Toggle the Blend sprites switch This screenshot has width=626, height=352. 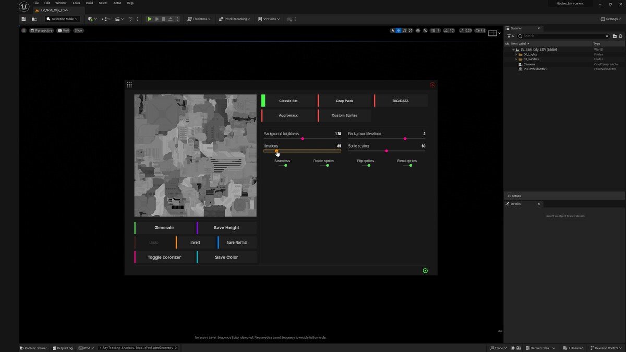point(407,165)
